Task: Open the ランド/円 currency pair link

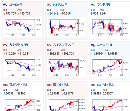Action: click(103, 5)
